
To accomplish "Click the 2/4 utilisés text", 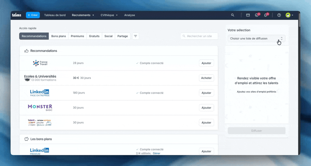I will coord(144,153).
